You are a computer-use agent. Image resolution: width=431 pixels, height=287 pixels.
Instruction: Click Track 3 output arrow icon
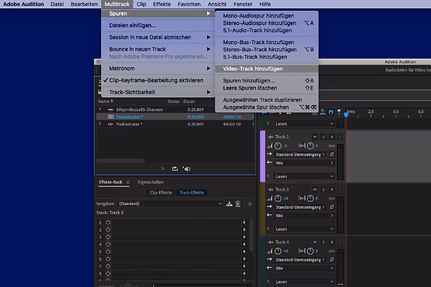point(269,215)
